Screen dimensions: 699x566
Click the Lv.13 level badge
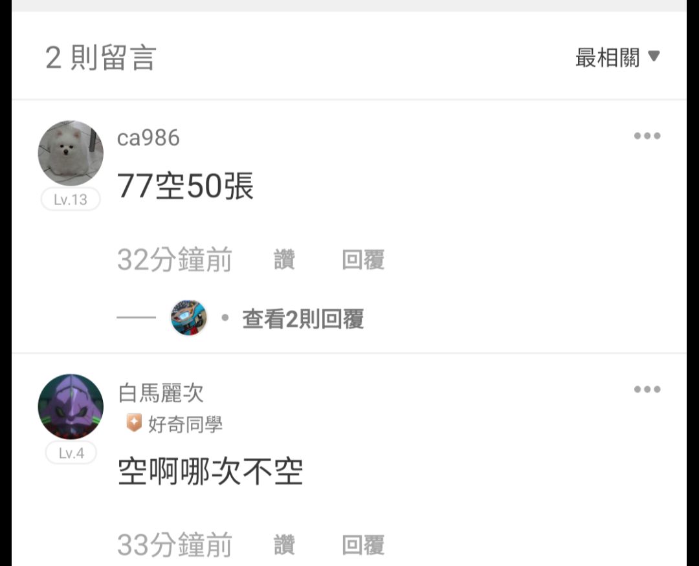71,199
